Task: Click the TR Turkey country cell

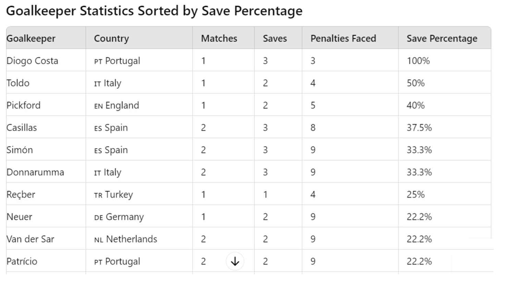Action: [113, 194]
